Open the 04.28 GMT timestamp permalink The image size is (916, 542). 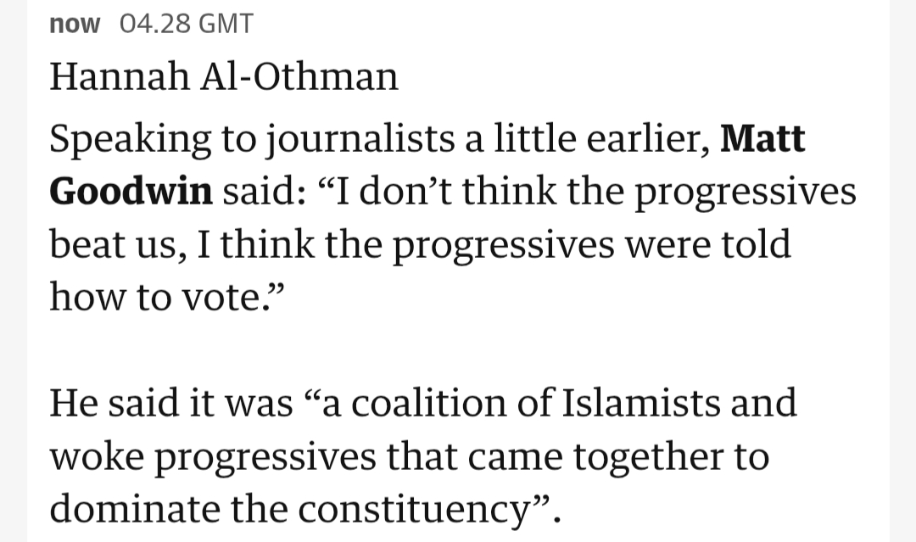click(x=187, y=25)
